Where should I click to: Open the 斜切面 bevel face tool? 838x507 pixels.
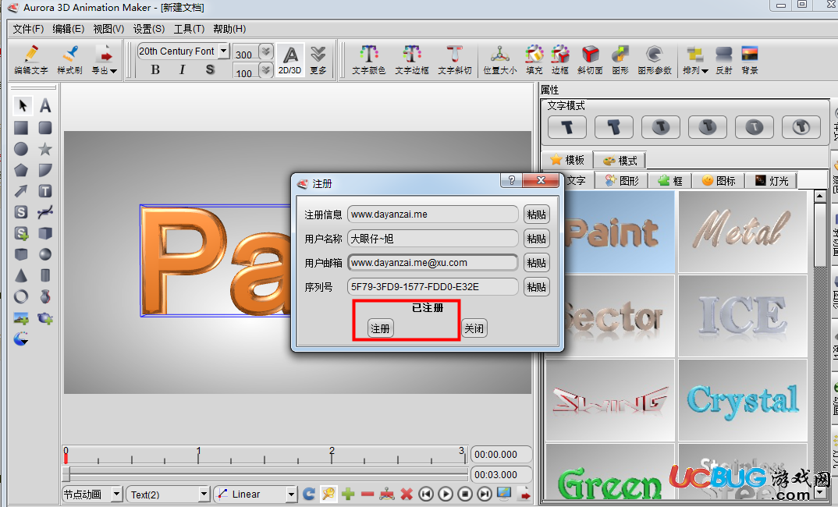[590, 60]
